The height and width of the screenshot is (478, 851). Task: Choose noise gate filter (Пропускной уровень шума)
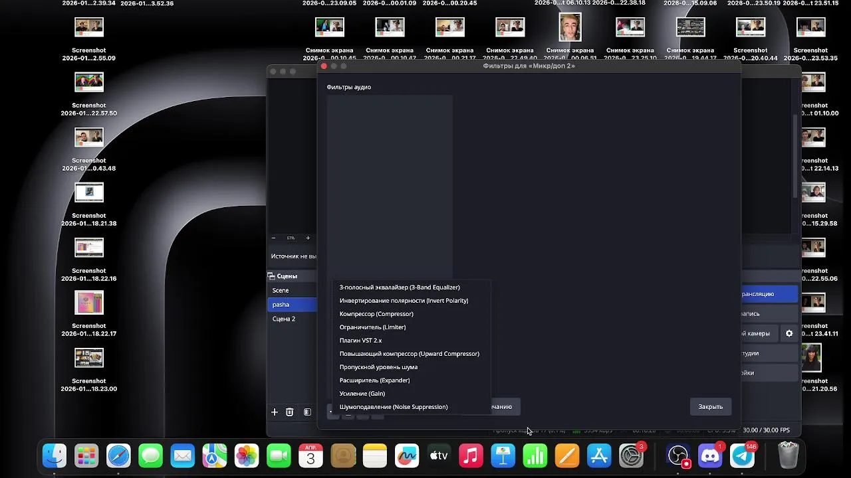click(411, 367)
